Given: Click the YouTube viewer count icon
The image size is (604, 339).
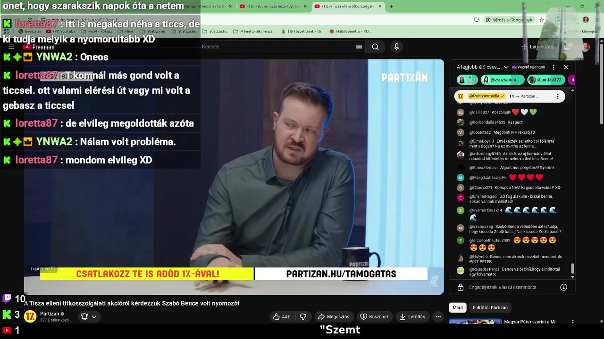Looking at the screenshot, I should 7,330.
